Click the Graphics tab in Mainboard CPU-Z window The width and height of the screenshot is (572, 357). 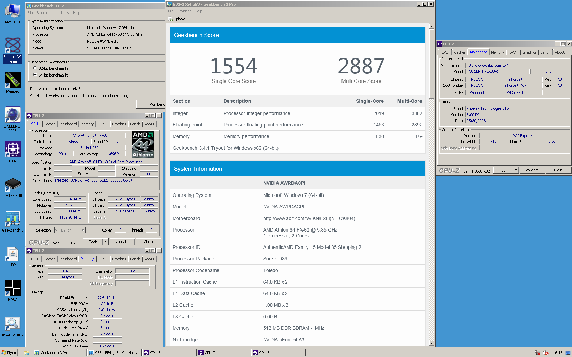click(529, 53)
